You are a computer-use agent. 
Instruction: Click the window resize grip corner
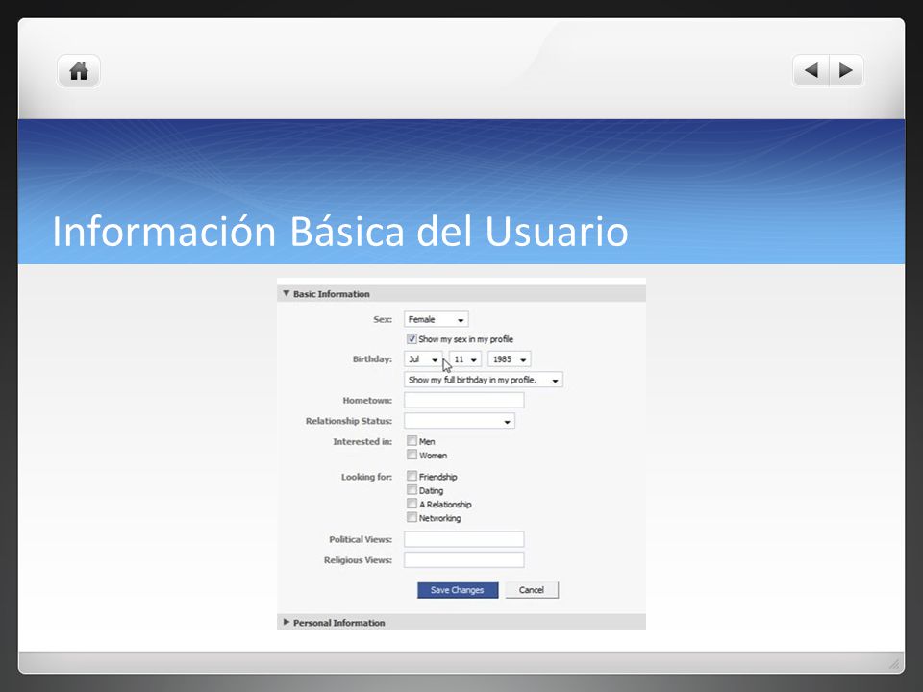pyautogui.click(x=894, y=663)
